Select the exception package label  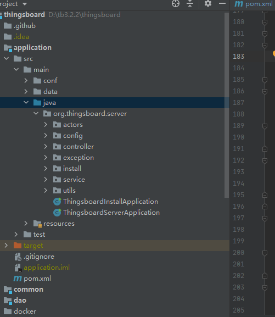pyautogui.click(x=78, y=158)
